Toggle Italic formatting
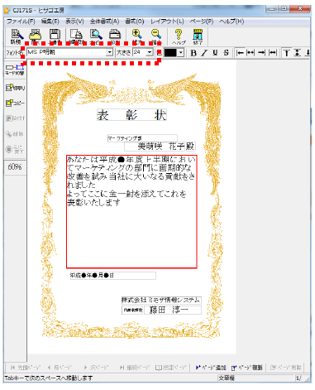Viewport: 315px width, 390px height. click(204, 53)
